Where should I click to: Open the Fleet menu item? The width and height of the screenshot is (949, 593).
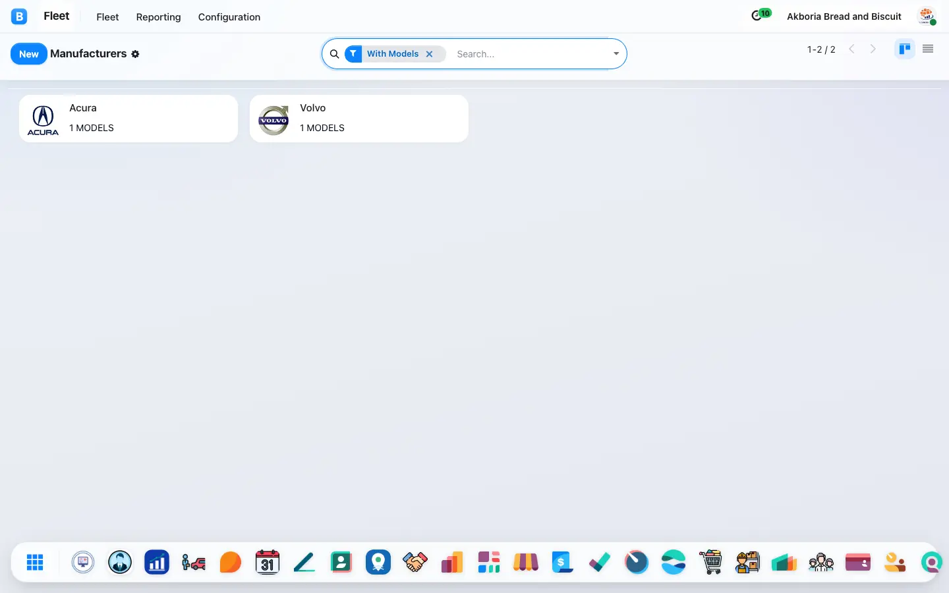coord(107,17)
